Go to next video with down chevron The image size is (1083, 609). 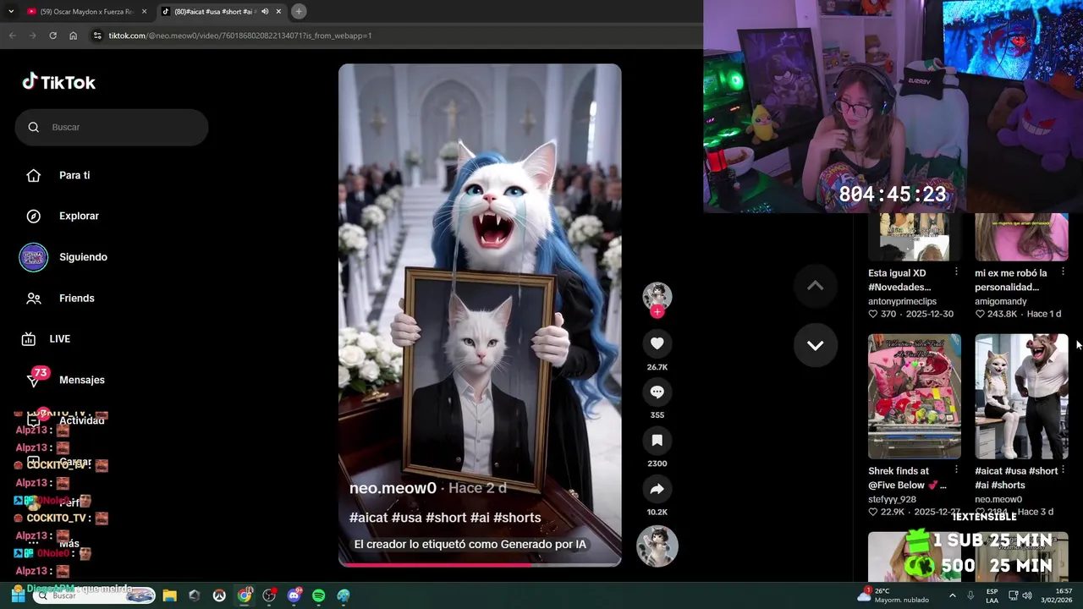(815, 345)
